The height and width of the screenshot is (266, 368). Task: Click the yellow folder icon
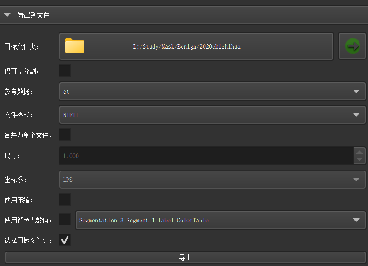pyautogui.click(x=75, y=46)
